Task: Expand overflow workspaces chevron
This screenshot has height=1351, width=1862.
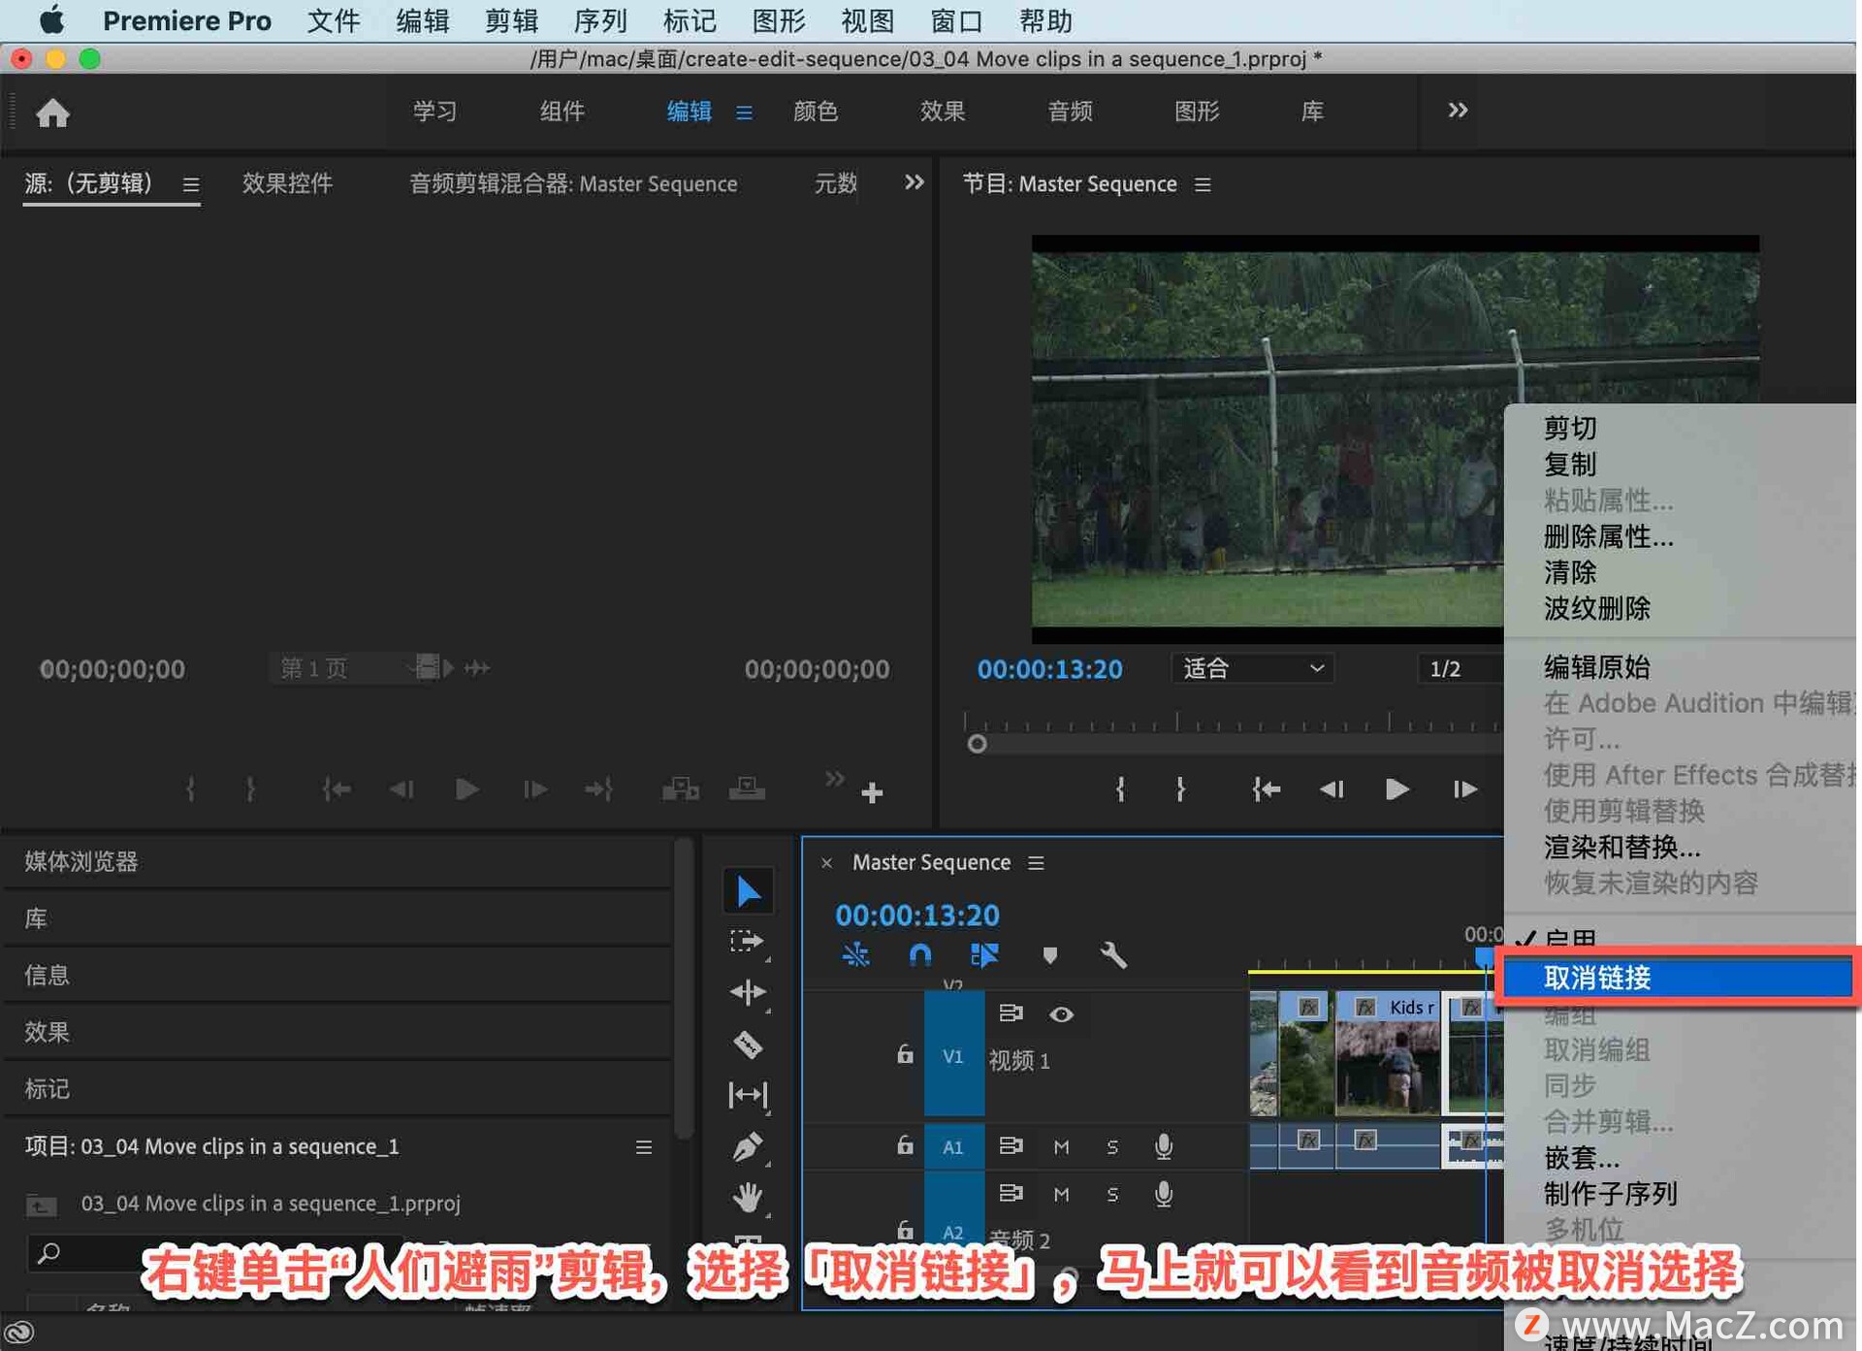Action: [1458, 111]
